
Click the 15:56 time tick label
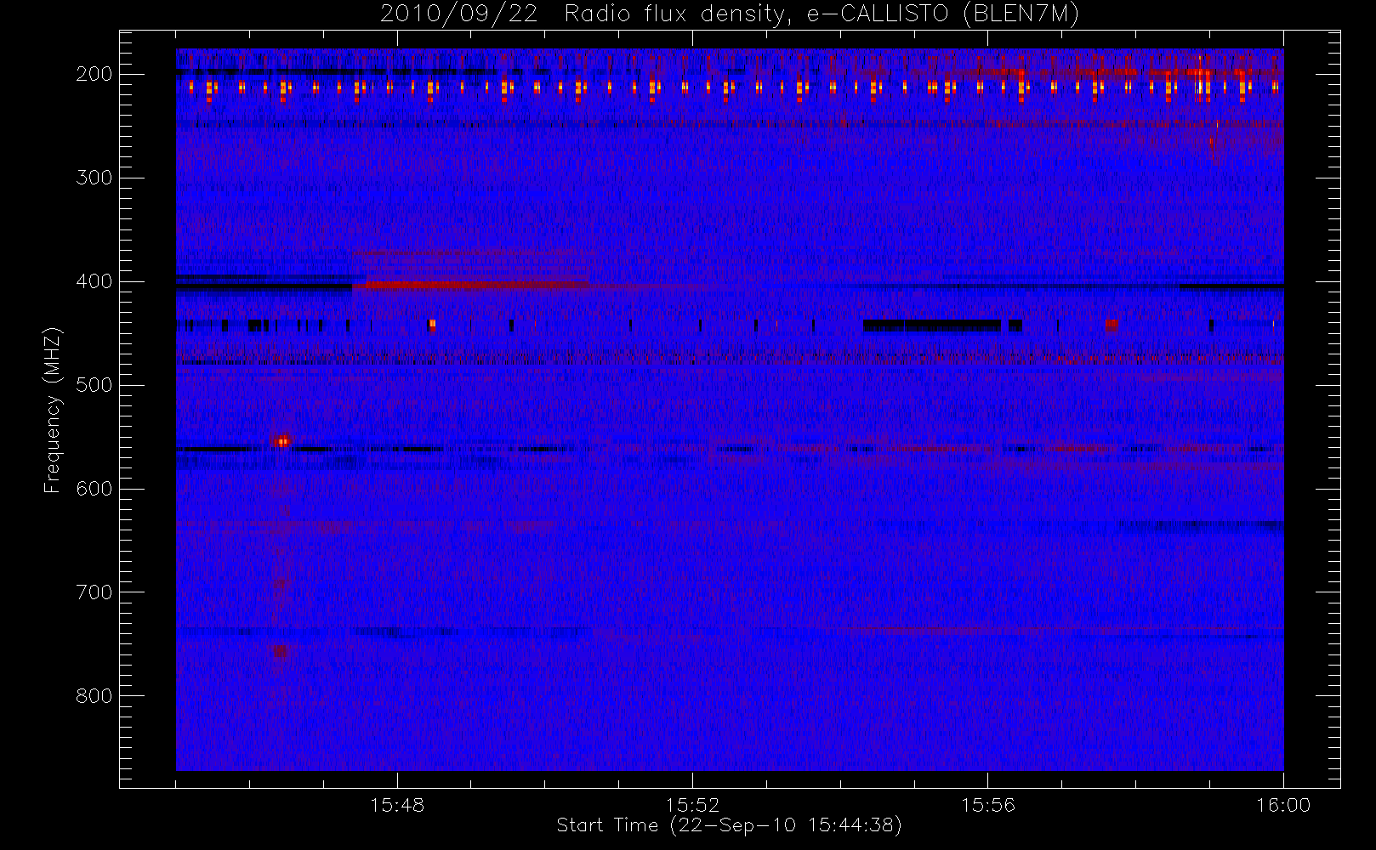988,805
